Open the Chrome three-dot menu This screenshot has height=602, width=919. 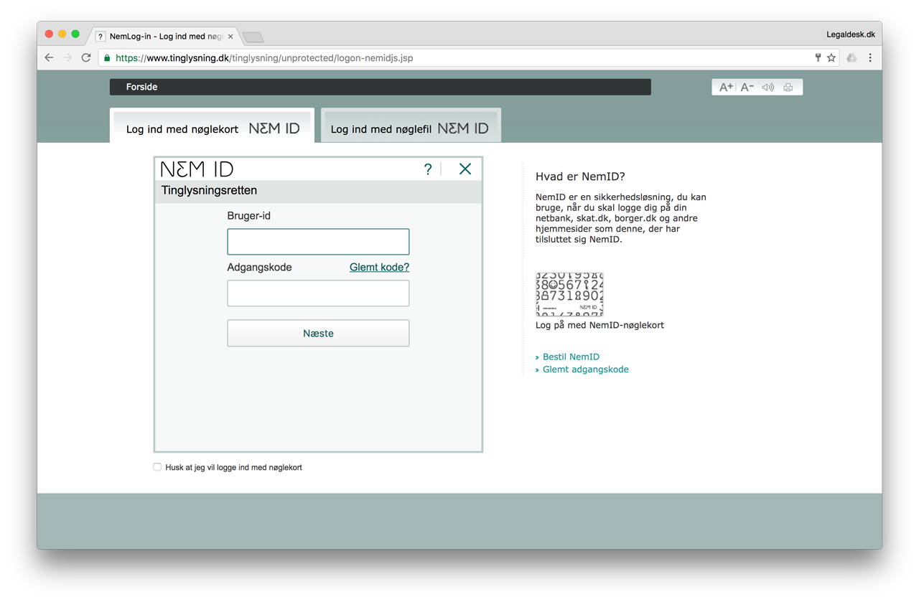pos(870,57)
